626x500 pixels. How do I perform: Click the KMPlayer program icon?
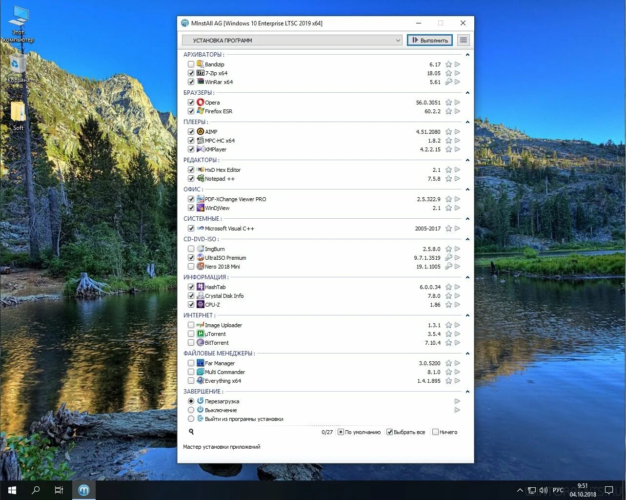point(201,149)
